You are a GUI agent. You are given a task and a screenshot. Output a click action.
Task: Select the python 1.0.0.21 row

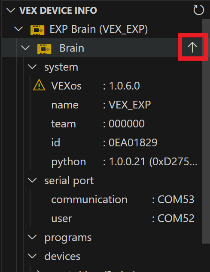[x=102, y=161]
